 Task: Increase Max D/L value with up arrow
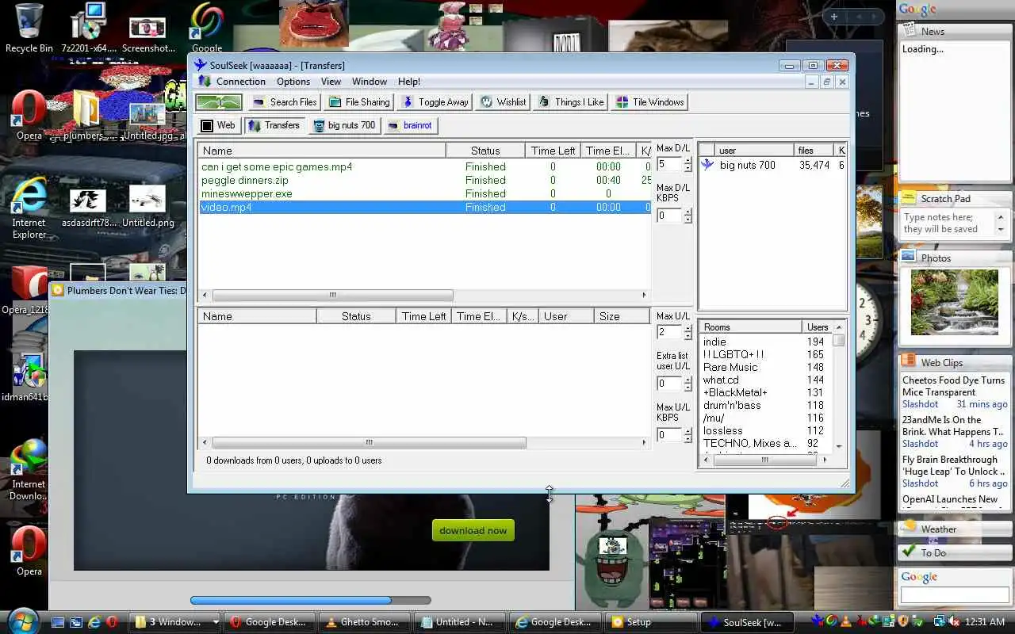pyautogui.click(x=688, y=161)
